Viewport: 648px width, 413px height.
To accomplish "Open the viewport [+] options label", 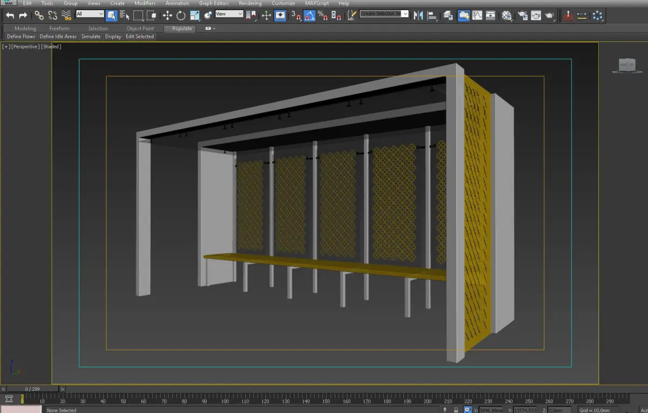I will point(6,46).
